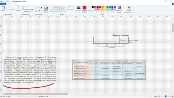Pick the Color picker eyedropper tool
This screenshot has width=174, height=98.
39,11
